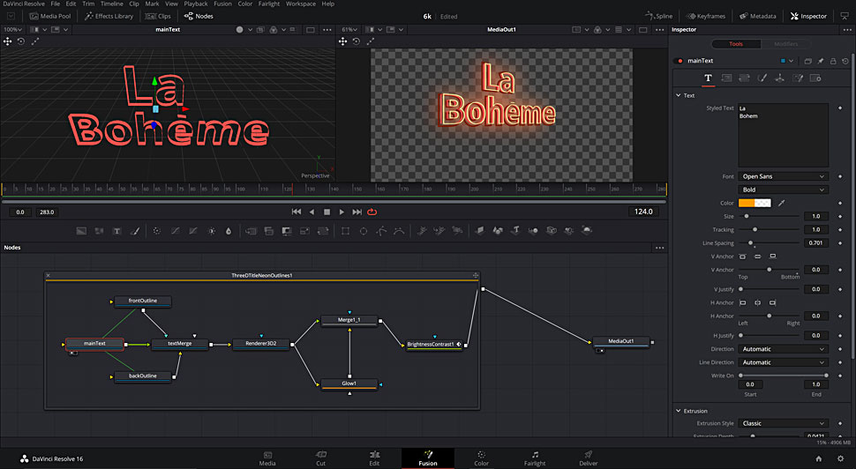Switch to the Modifiers tab in Inspector
The width and height of the screenshot is (856, 469).
pyautogui.click(x=785, y=43)
